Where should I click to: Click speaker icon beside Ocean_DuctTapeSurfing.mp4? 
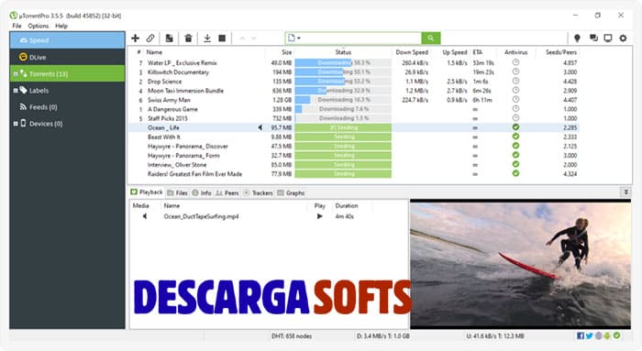(145, 216)
